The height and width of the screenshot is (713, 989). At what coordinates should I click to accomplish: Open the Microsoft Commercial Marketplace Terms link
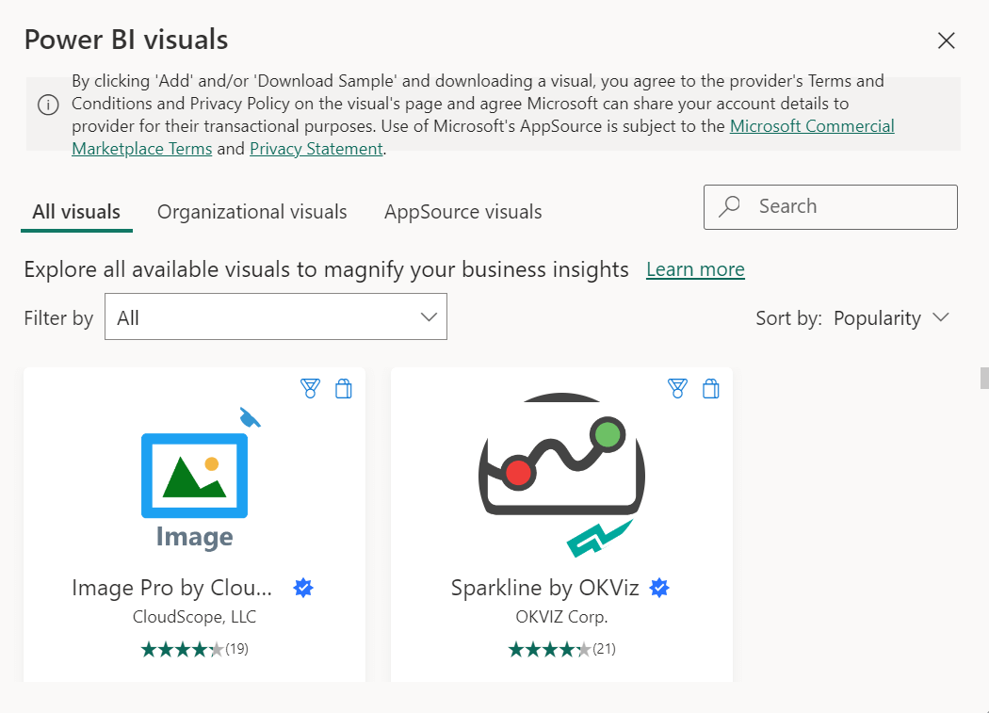[x=812, y=125]
